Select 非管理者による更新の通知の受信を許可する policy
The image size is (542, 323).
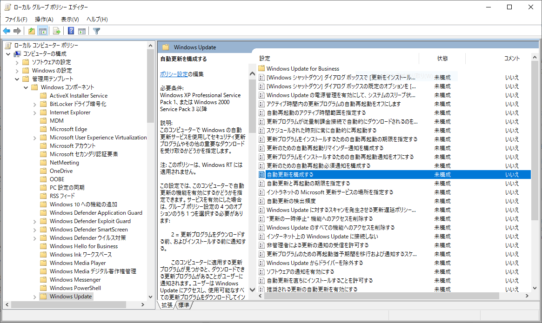(x=318, y=245)
